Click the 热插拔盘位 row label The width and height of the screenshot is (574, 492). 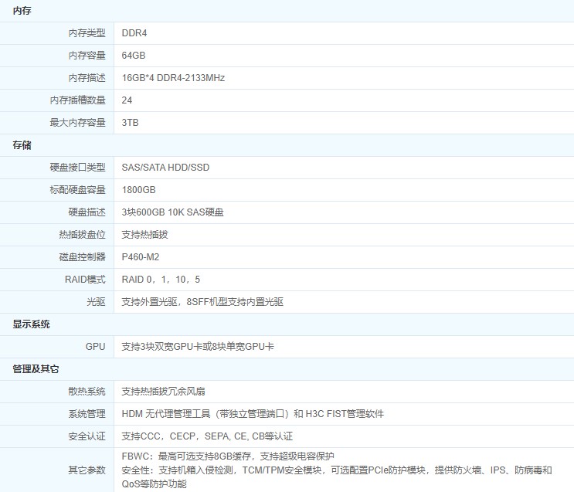[82, 235]
